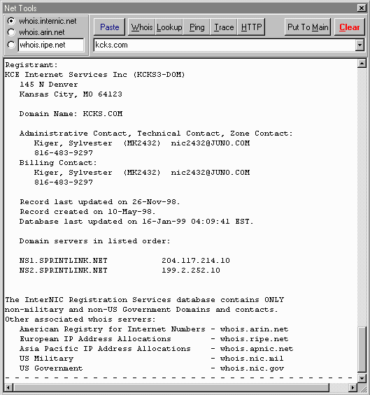Click the Whois button
This screenshot has height=395, width=370.
tap(142, 27)
